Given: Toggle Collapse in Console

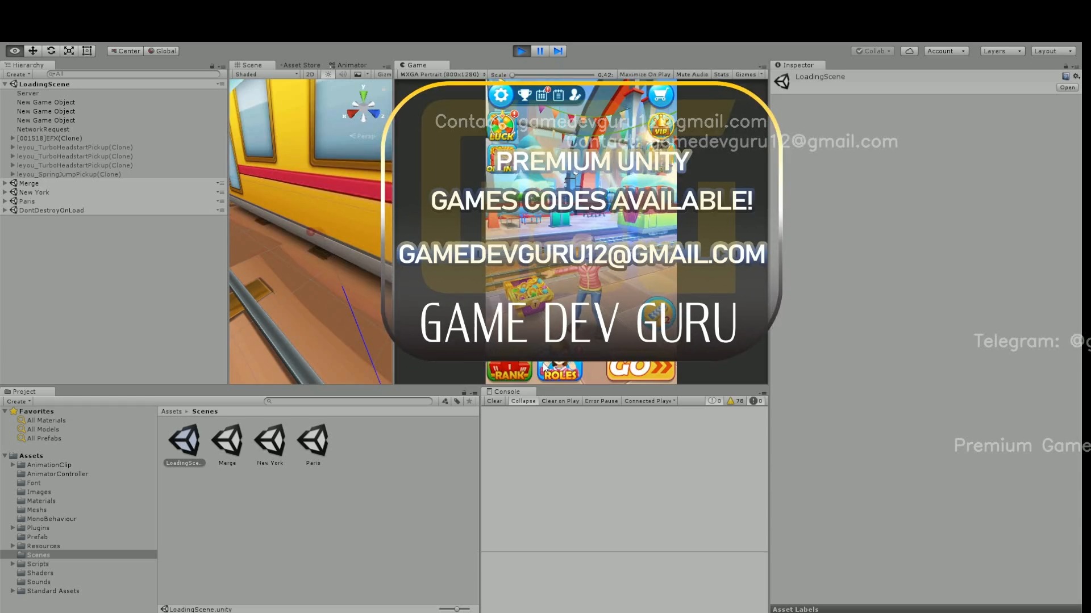Looking at the screenshot, I should (523, 401).
